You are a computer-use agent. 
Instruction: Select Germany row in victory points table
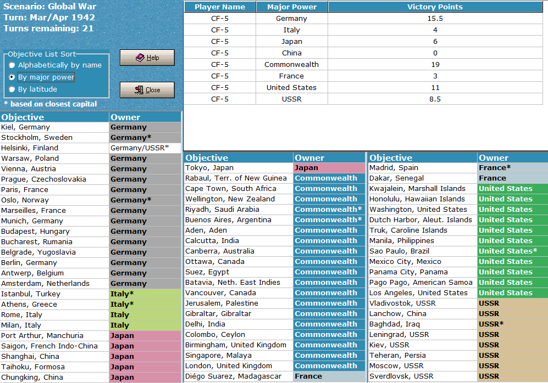[x=363, y=19]
